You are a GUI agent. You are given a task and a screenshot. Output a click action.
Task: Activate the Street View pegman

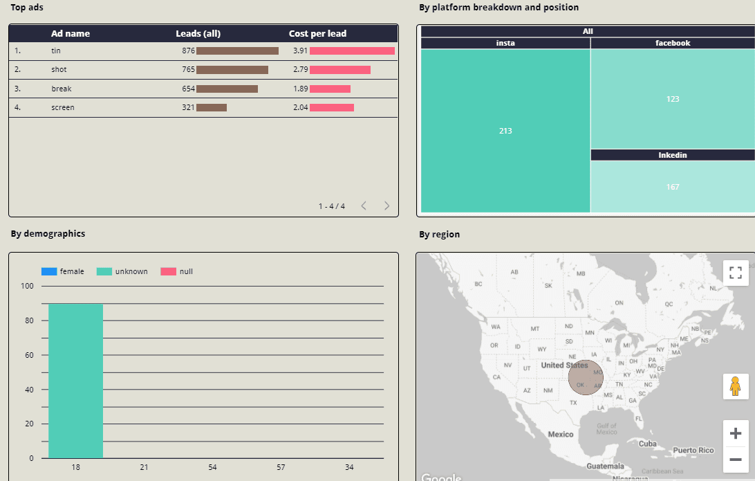click(x=735, y=387)
